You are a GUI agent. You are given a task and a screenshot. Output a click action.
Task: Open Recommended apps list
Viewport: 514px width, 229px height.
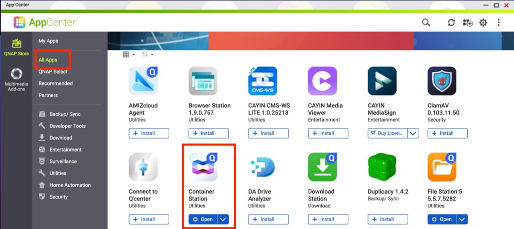tap(55, 83)
